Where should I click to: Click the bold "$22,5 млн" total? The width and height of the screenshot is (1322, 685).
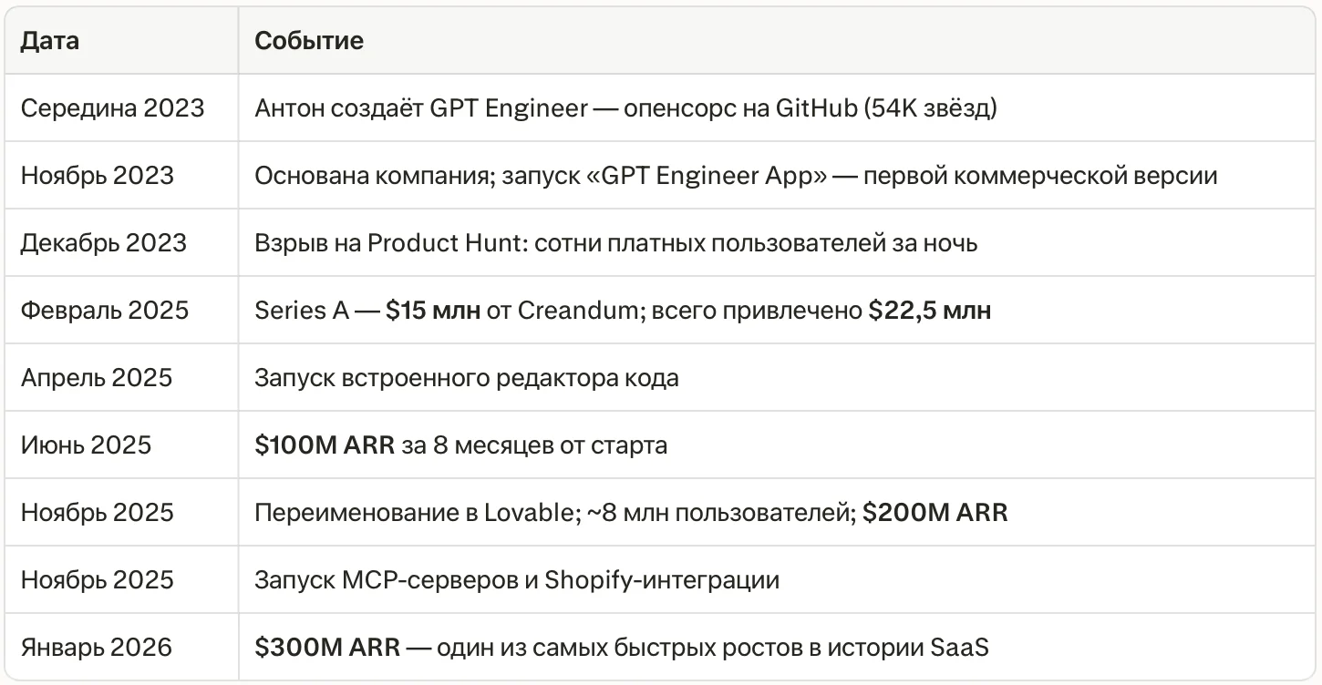(x=929, y=311)
